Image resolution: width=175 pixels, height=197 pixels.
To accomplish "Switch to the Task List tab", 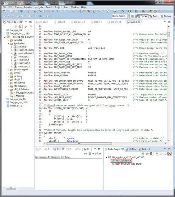I will pos(144,149).
